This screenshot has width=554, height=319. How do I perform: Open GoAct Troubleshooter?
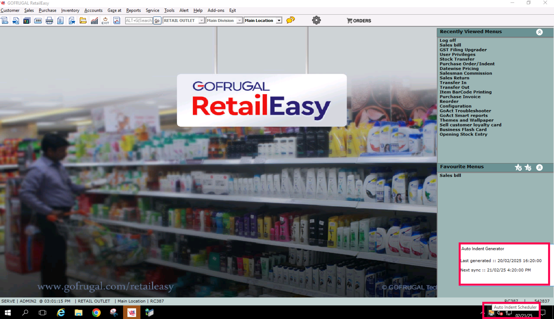click(465, 111)
